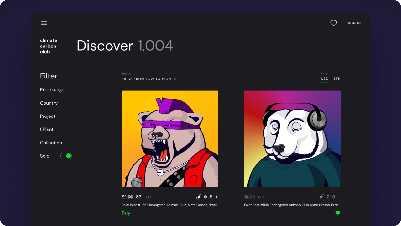Open the Collection filter option
The width and height of the screenshot is (401, 226).
pos(51,143)
